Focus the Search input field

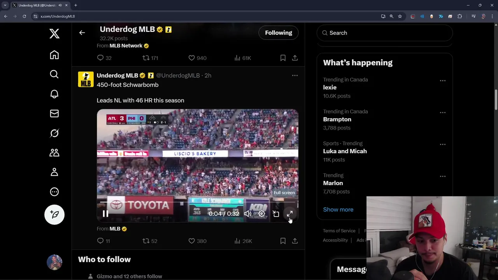click(x=385, y=33)
